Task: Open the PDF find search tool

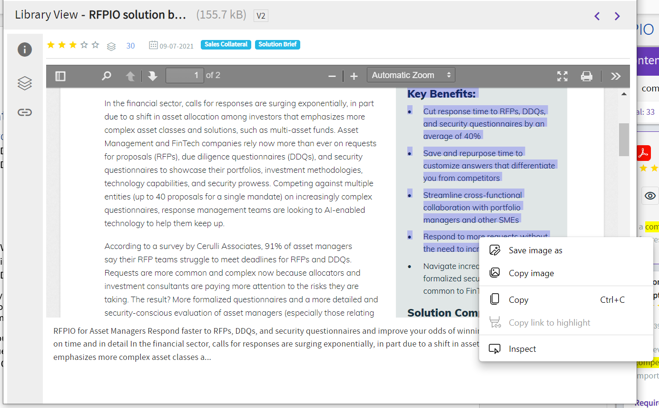Action: (x=107, y=76)
